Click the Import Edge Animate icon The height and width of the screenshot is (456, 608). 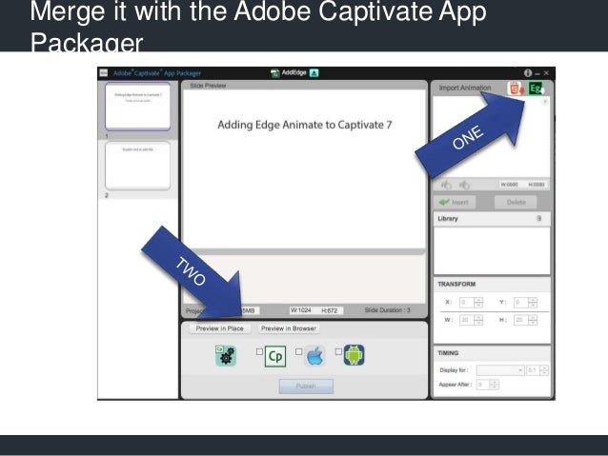click(x=536, y=89)
